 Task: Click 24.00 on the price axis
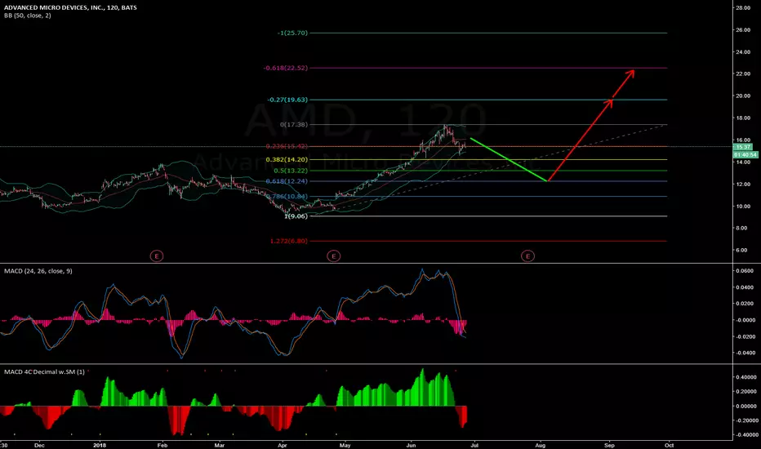click(x=743, y=52)
